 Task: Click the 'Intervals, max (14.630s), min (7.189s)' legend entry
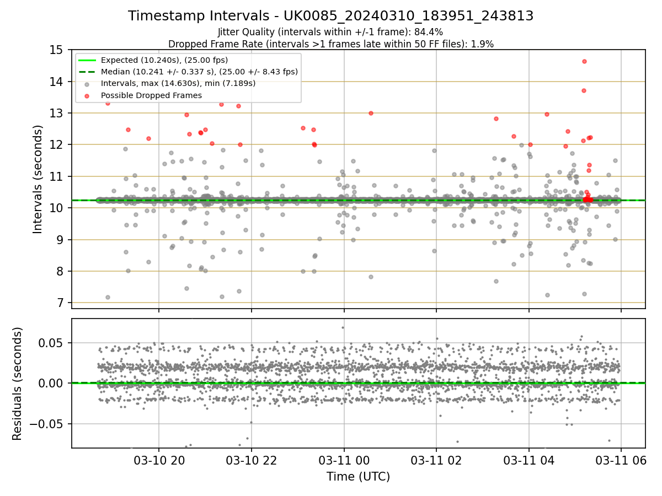click(x=178, y=83)
